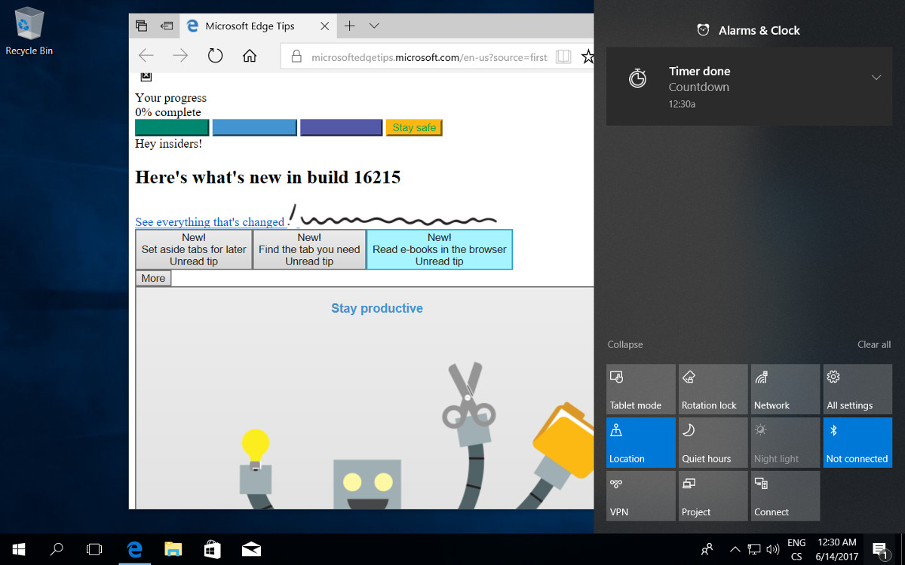Screen dimensions: 905x565
Task: Open See everything that's changed link
Action: [210, 221]
